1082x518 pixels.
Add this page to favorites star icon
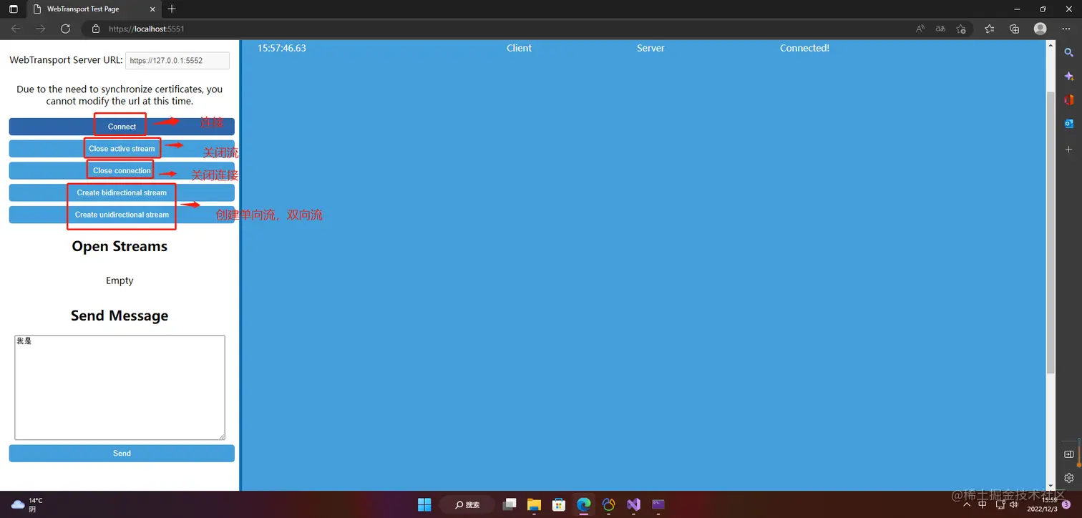pyautogui.click(x=961, y=29)
